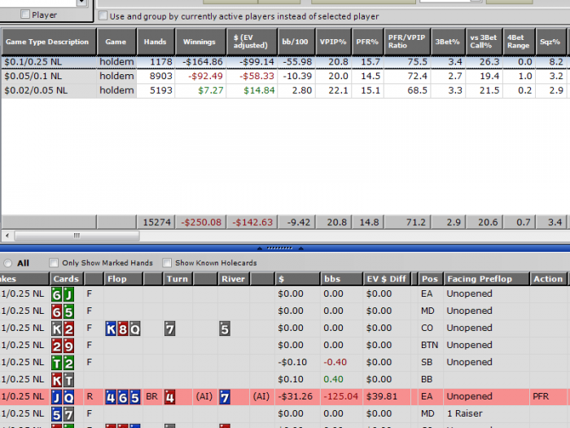This screenshot has width=570, height=428.
Task: Click total winnings -$250.08
Action: [x=201, y=222]
